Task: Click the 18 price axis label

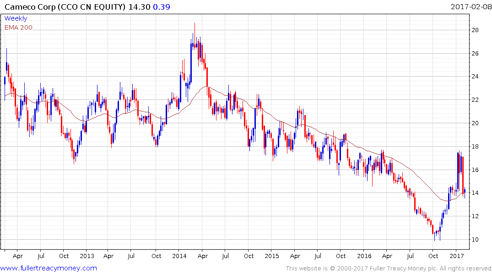Action: [x=475, y=147]
